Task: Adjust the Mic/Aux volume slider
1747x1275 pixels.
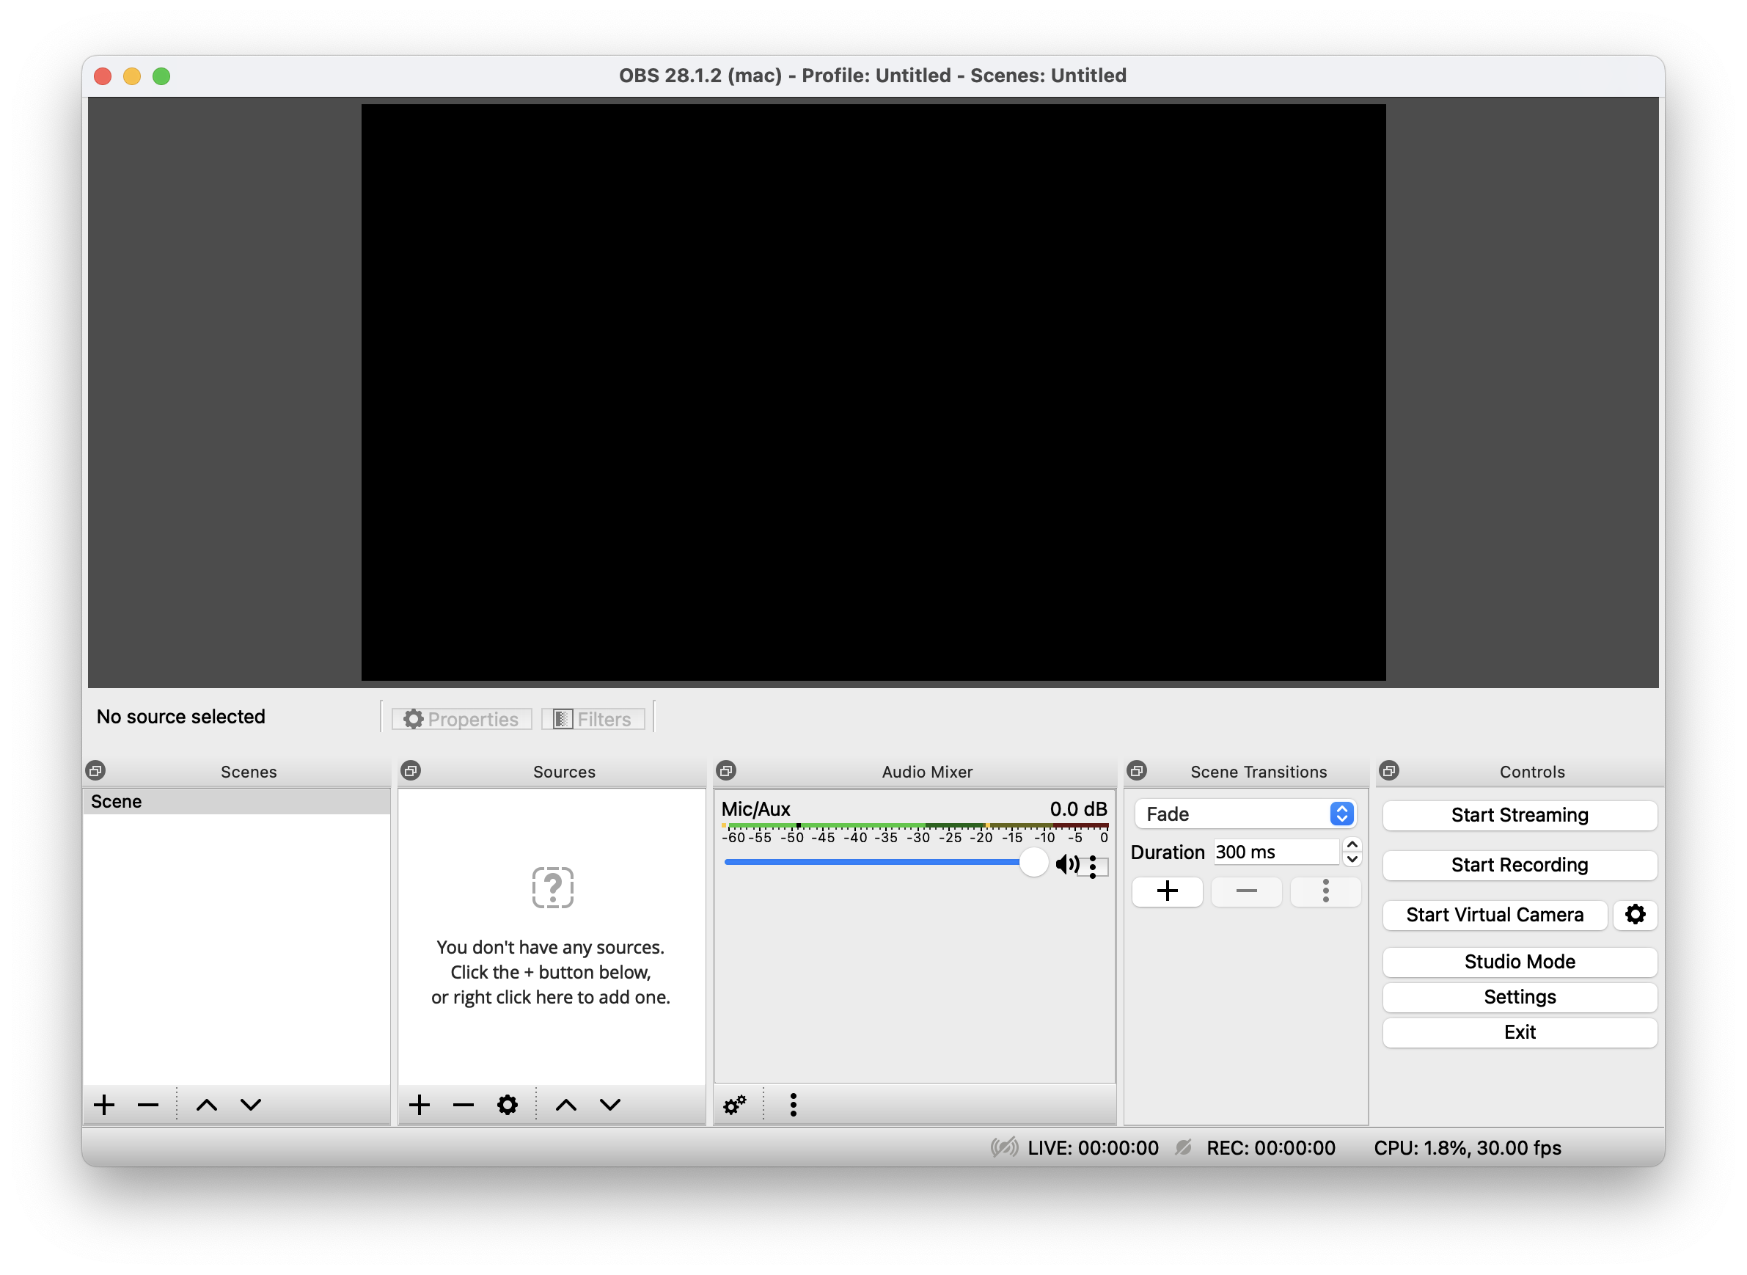Action: coord(1033,863)
